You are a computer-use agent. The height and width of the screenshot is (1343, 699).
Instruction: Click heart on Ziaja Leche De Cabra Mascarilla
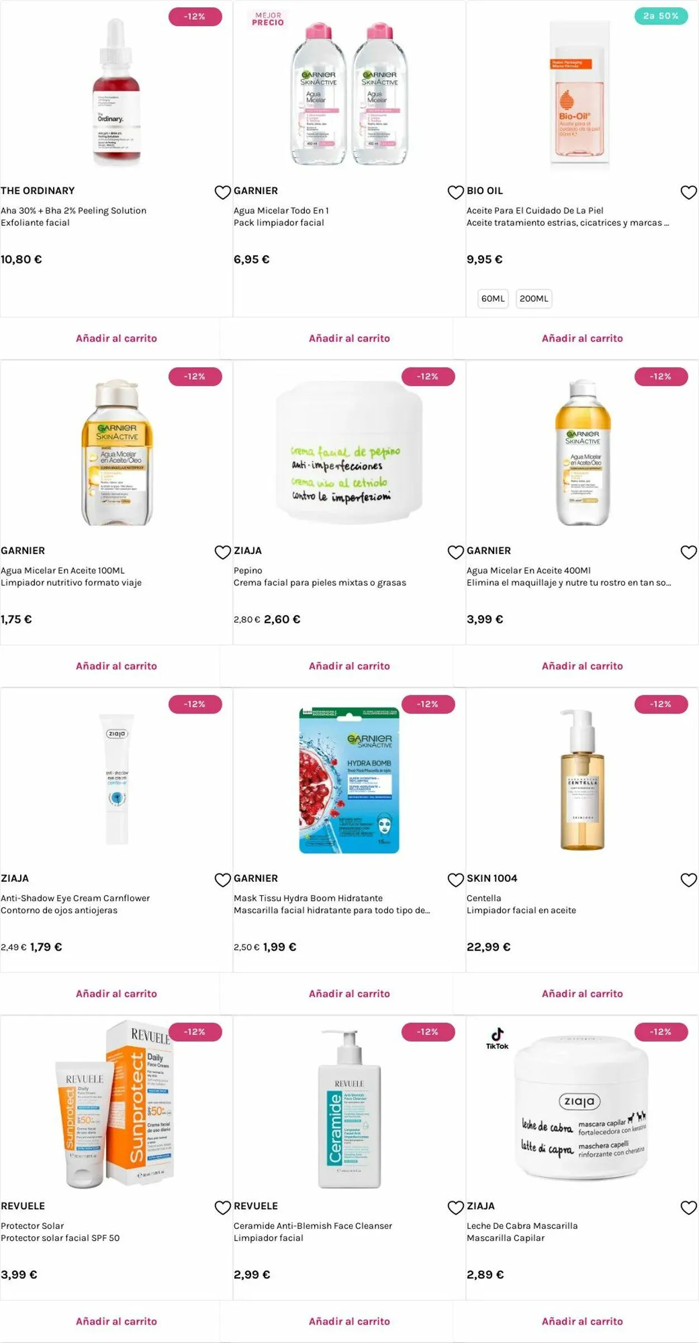688,1208
